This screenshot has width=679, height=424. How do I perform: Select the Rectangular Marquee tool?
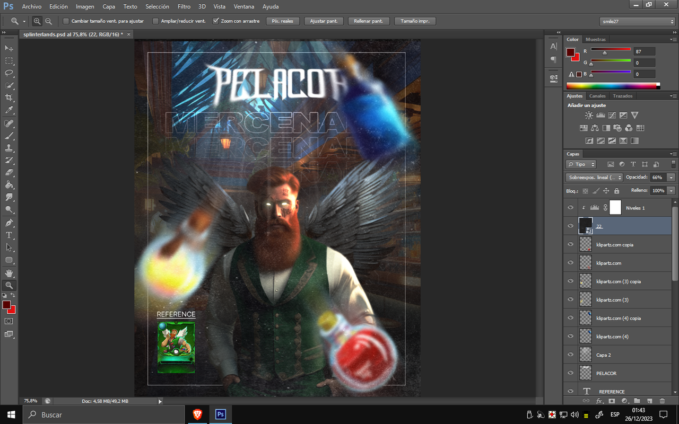pyautogui.click(x=9, y=61)
